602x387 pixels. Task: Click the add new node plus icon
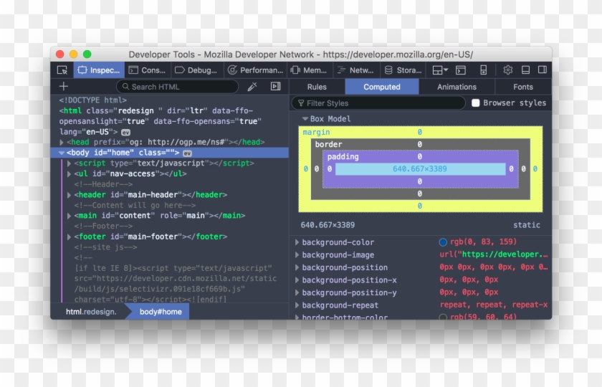64,87
